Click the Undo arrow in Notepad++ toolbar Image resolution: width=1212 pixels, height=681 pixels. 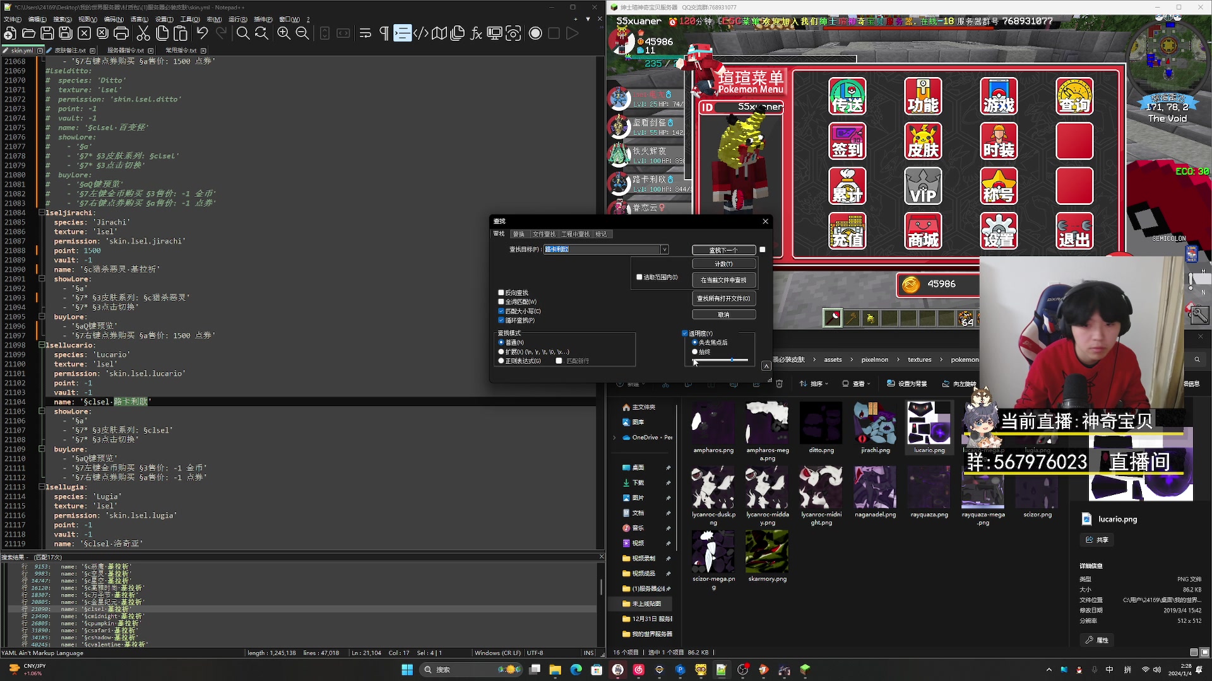tap(202, 33)
